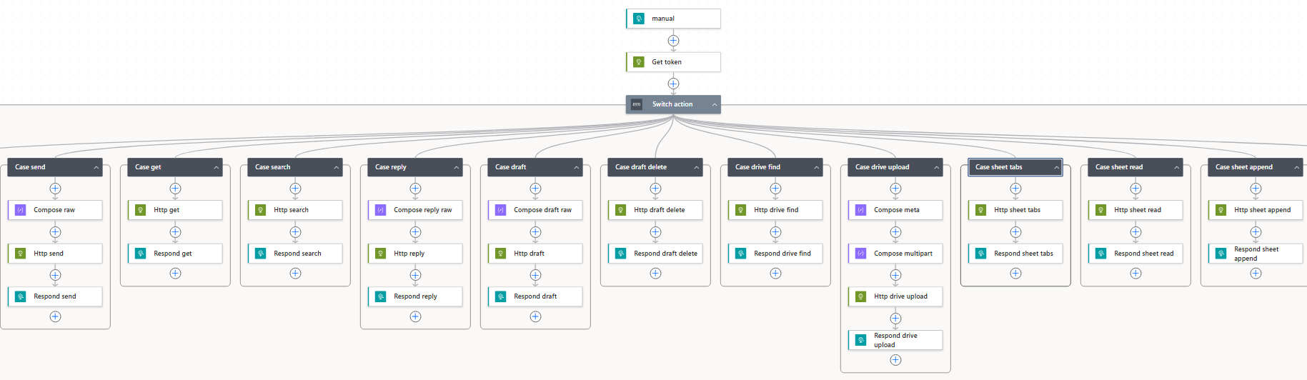
Task: Open the Respond sheet read action
Action: click(1135, 254)
